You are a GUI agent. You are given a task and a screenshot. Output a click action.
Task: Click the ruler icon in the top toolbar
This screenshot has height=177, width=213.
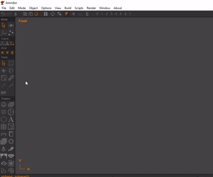pyautogui.click(x=87, y=14)
